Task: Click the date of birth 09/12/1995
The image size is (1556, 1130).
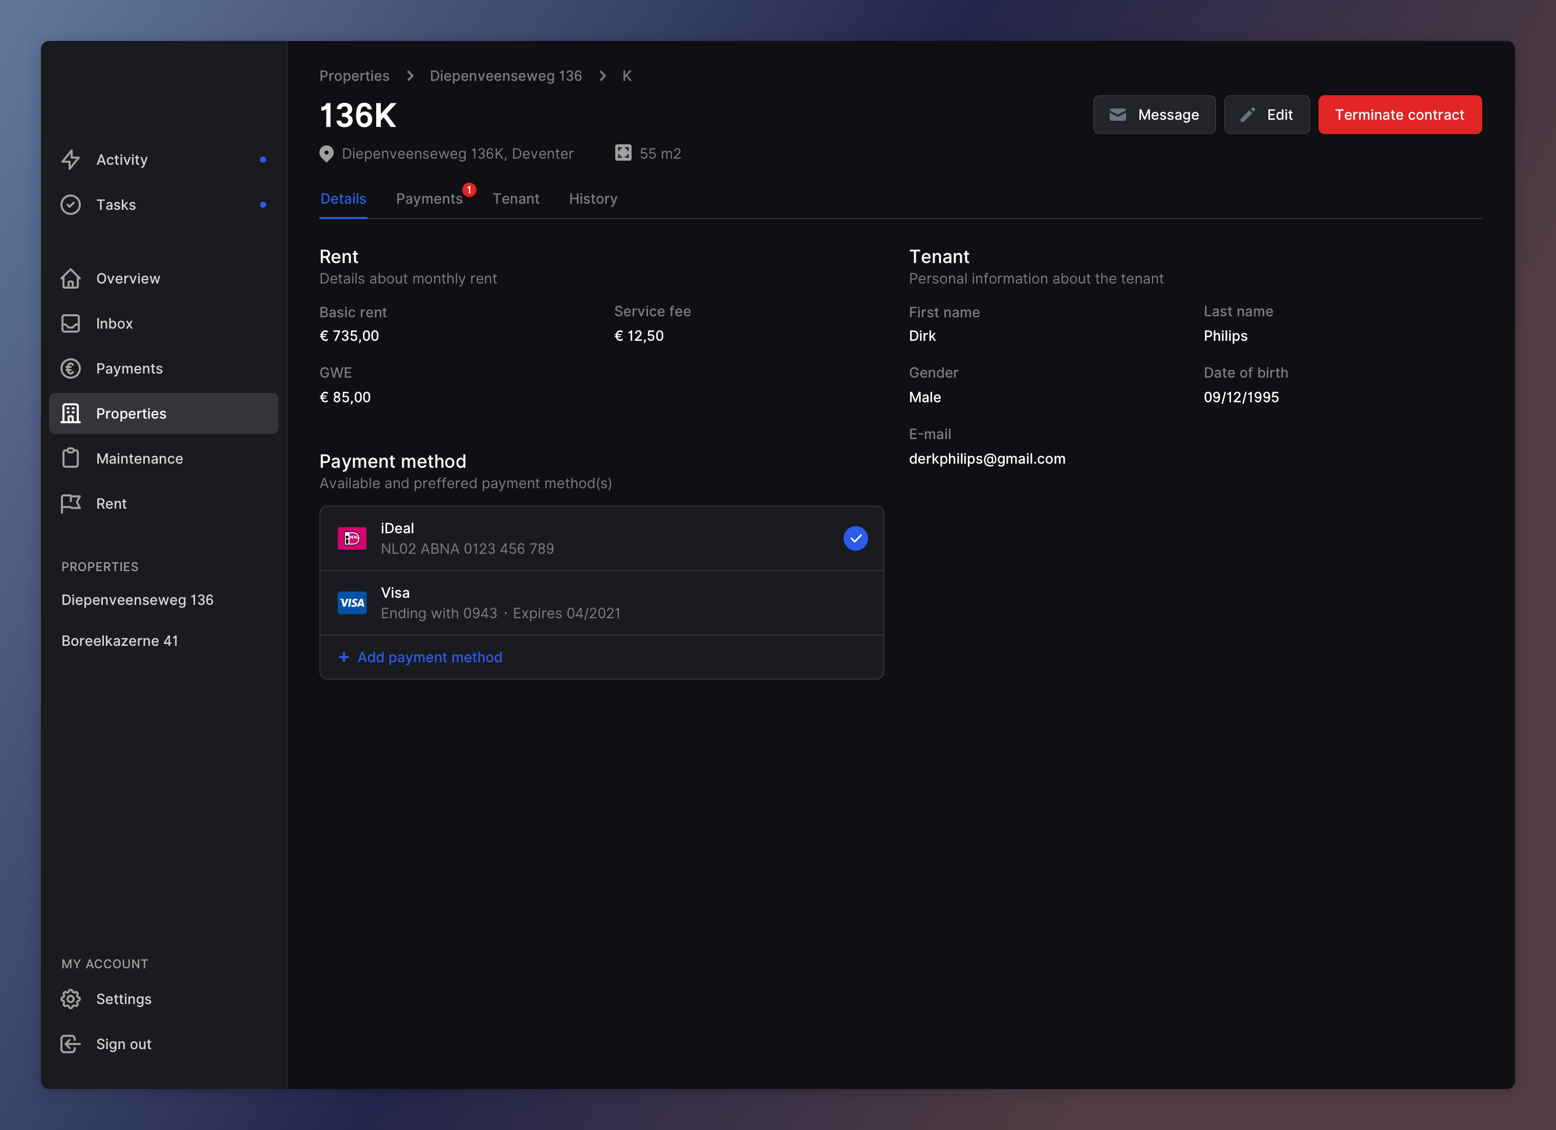Action: point(1241,397)
